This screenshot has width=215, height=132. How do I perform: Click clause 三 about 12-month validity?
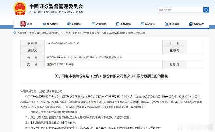(51, 123)
